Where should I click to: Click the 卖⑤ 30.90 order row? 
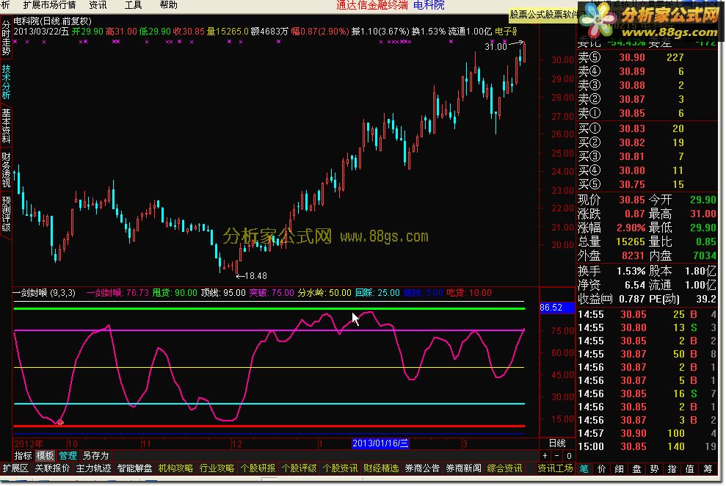pyautogui.click(x=647, y=57)
